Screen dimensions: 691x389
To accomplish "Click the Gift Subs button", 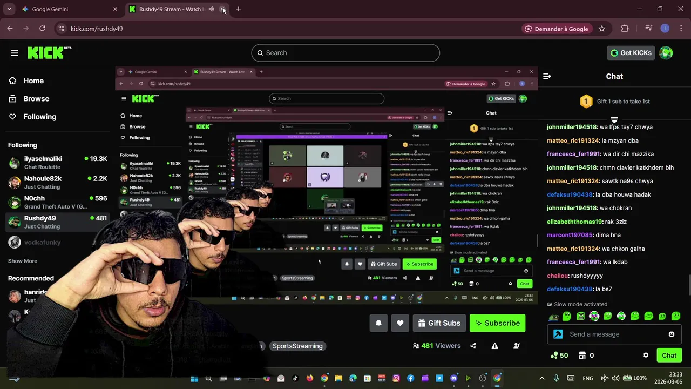I will click(x=439, y=323).
